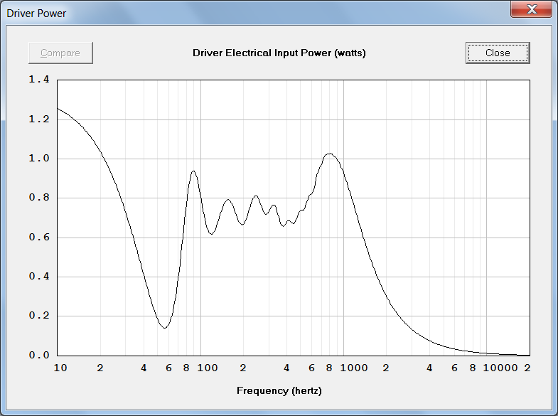Click the y-axis value 0.4

point(39,277)
